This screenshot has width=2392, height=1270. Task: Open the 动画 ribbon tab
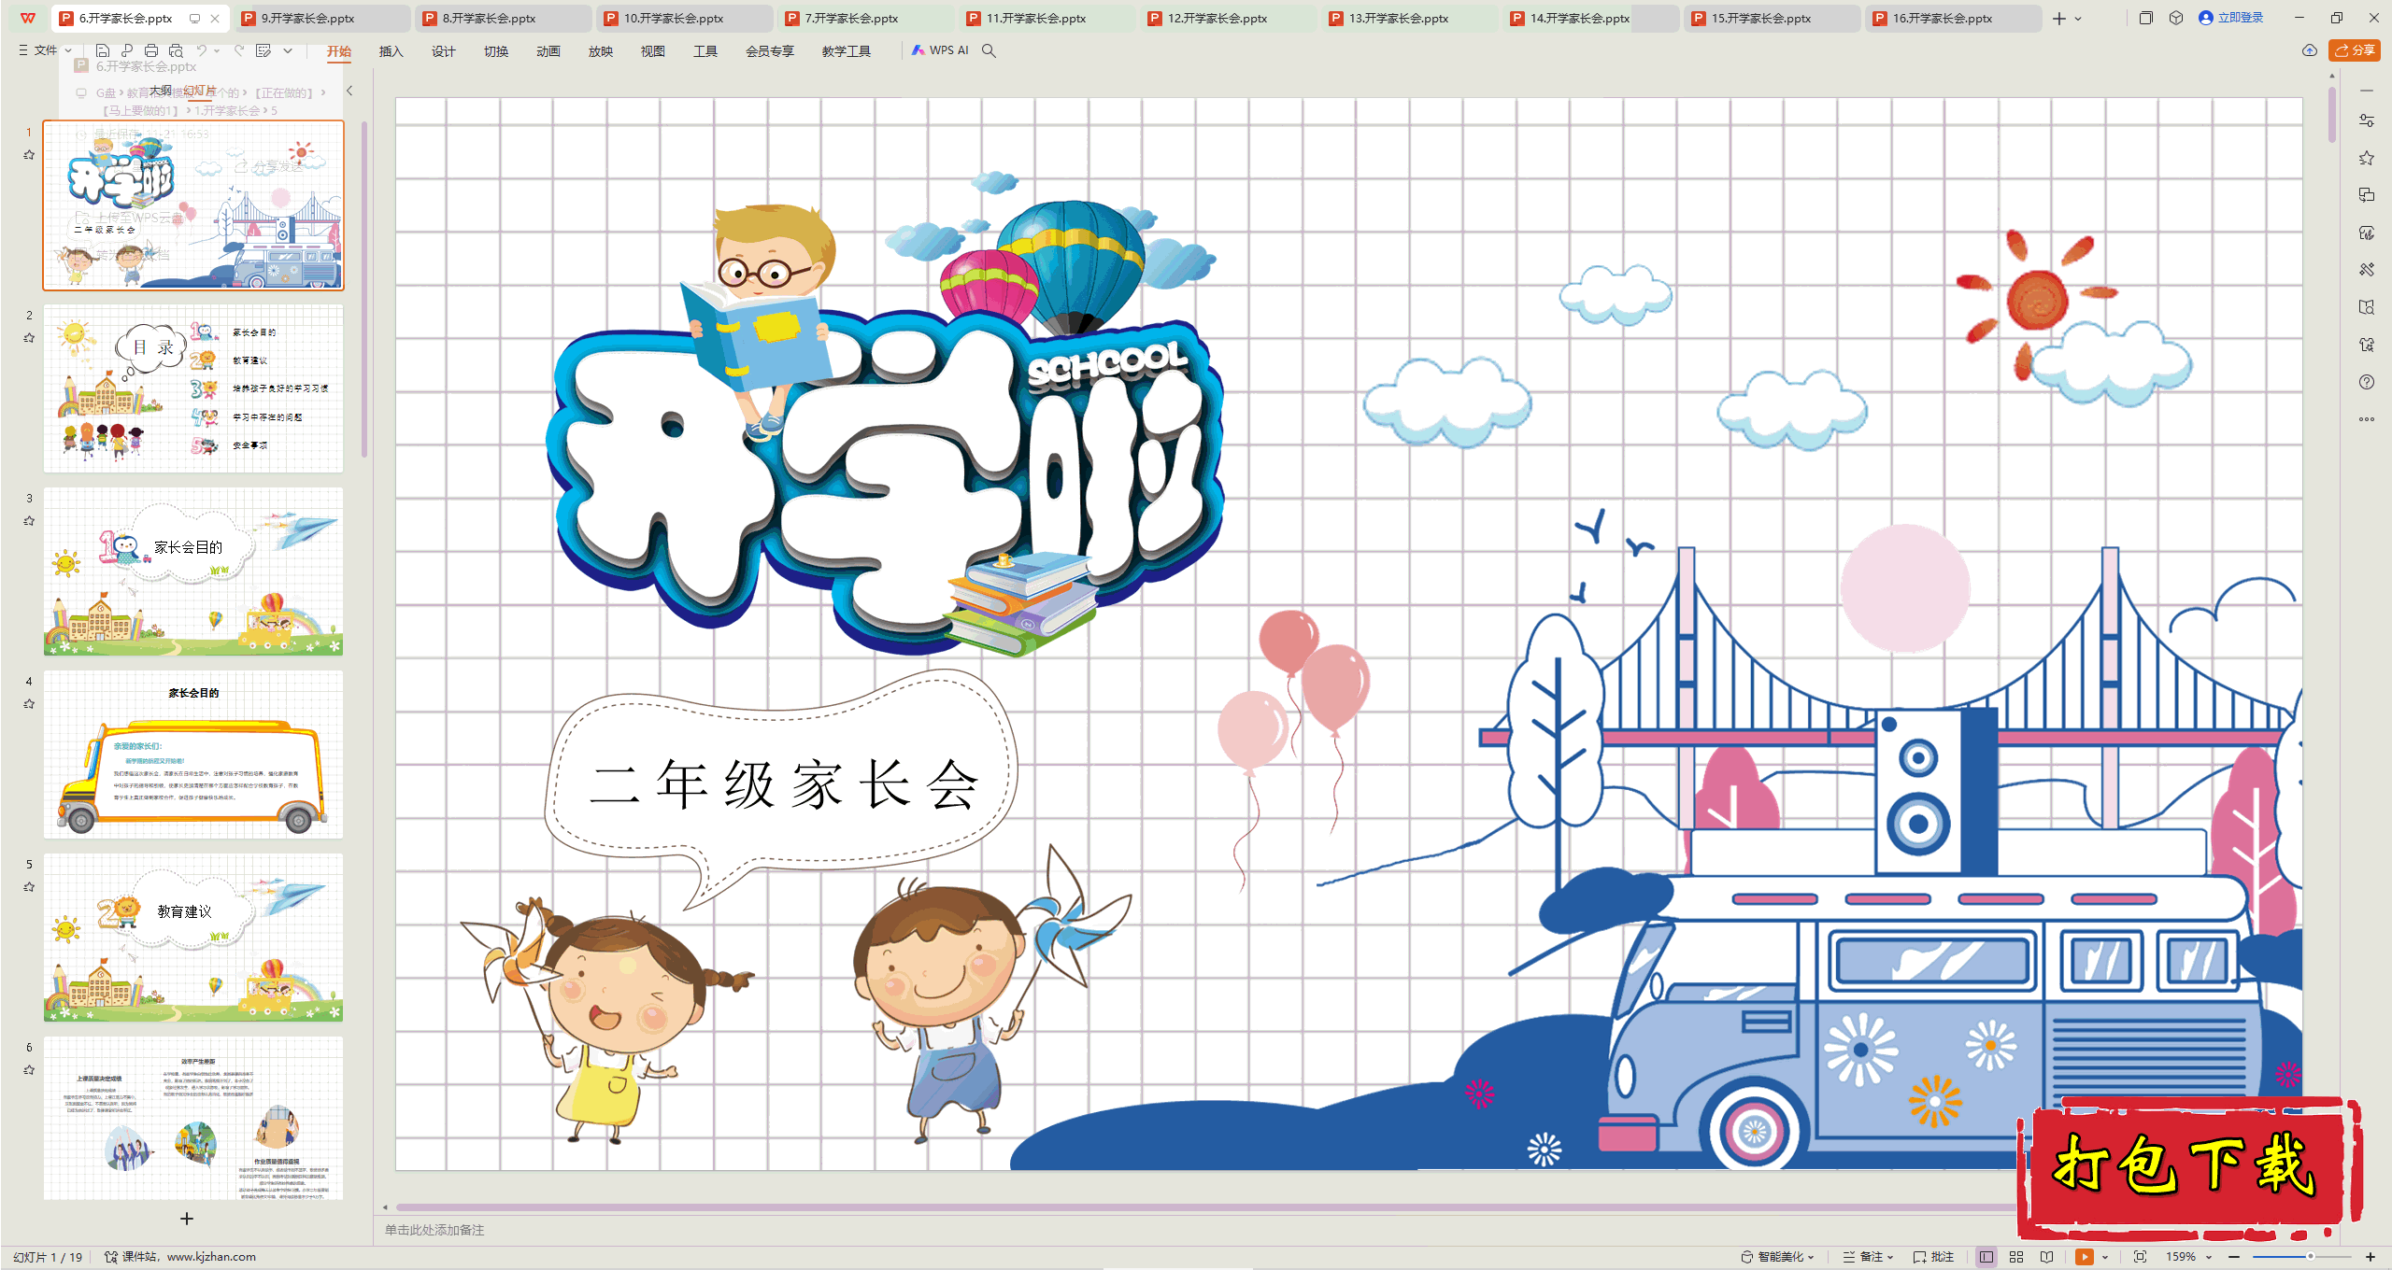click(x=548, y=51)
